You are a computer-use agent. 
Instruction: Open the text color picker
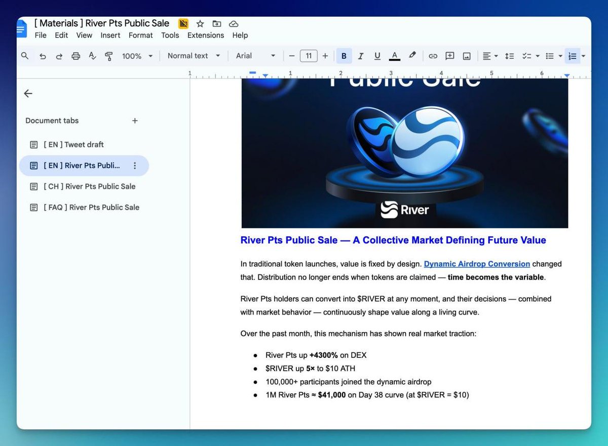(395, 56)
